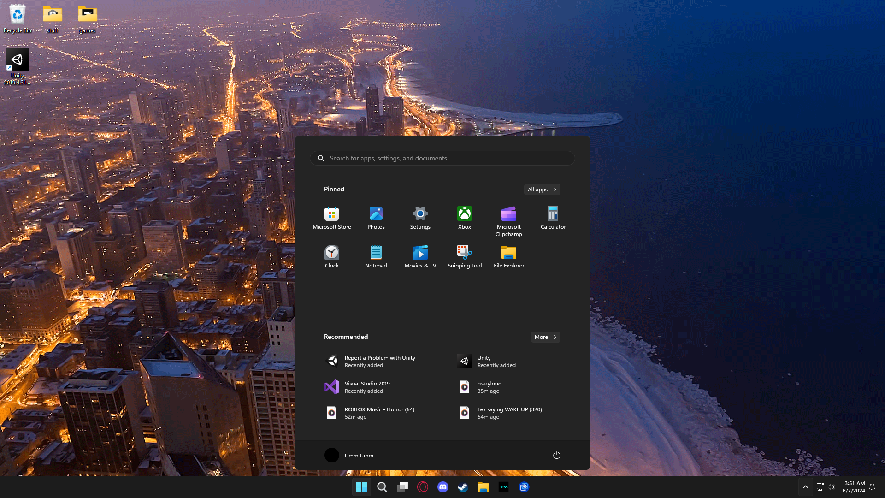Open Movies & TV app
The image size is (885, 498).
420,256
